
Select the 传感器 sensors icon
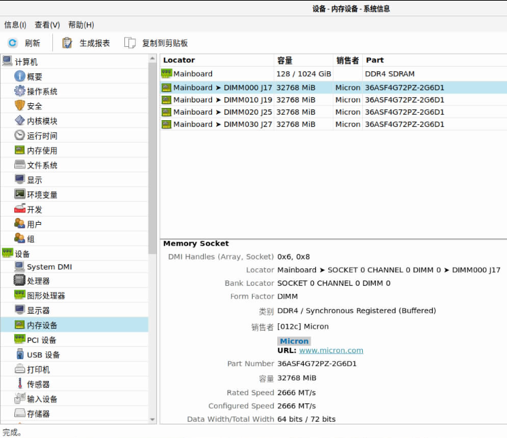[20, 384]
